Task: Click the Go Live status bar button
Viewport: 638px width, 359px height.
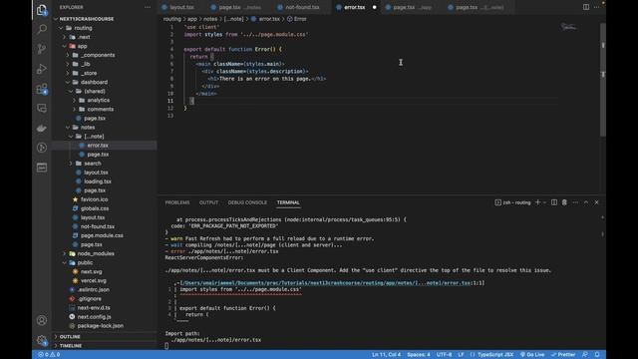Action: [x=532, y=355]
